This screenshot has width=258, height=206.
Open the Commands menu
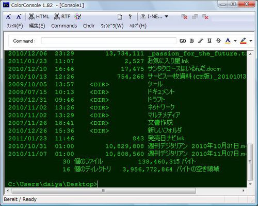pos(64,26)
